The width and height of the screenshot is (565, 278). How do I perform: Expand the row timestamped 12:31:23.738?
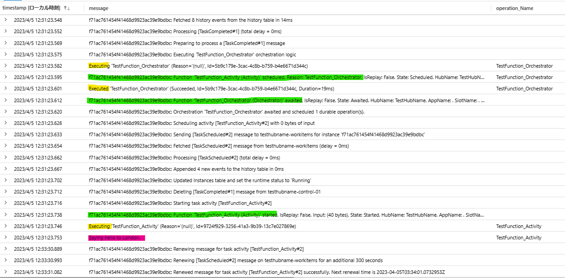pyautogui.click(x=5, y=214)
